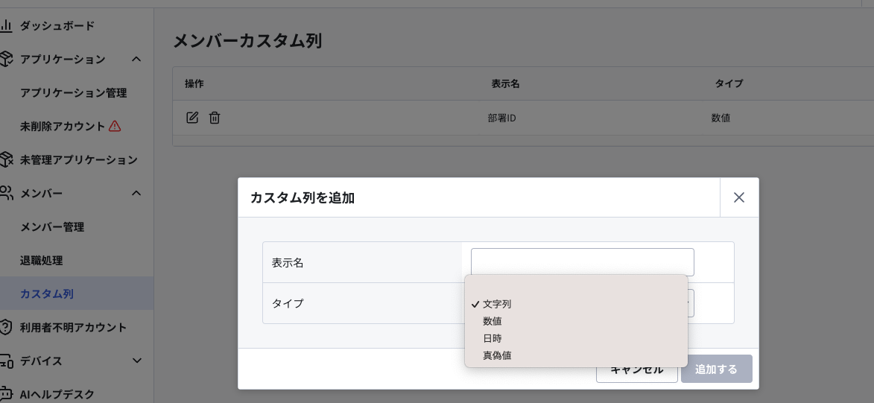The width and height of the screenshot is (874, 403).
Task: Open the ダッシュボード sidebar item
Action: click(x=57, y=25)
